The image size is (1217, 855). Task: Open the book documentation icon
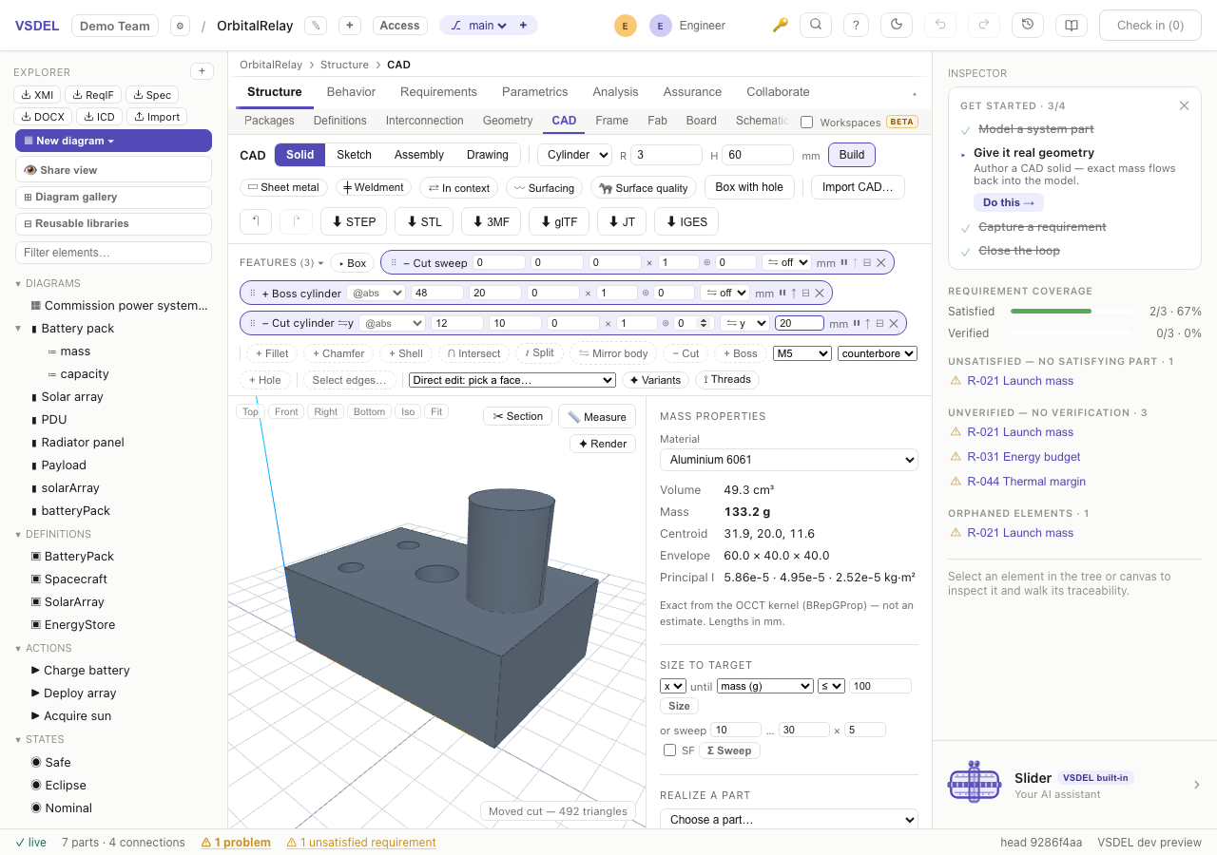pos(1072,26)
